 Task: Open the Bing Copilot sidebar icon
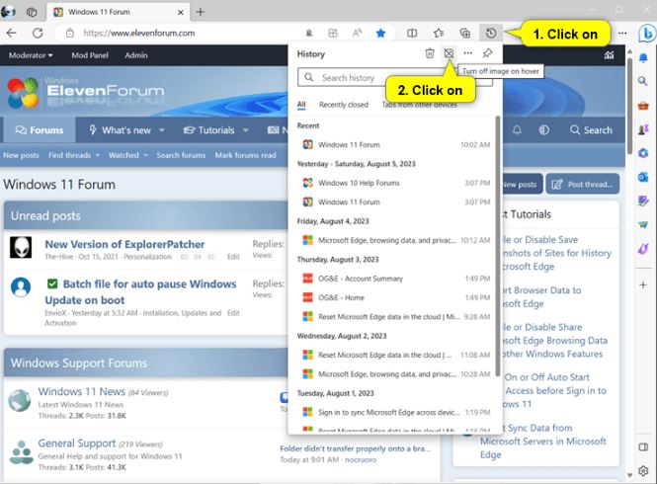click(646, 34)
